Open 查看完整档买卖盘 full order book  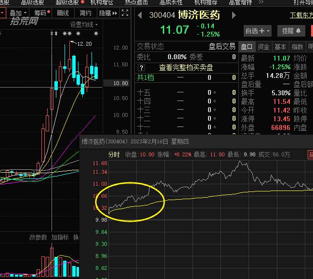point(186,68)
